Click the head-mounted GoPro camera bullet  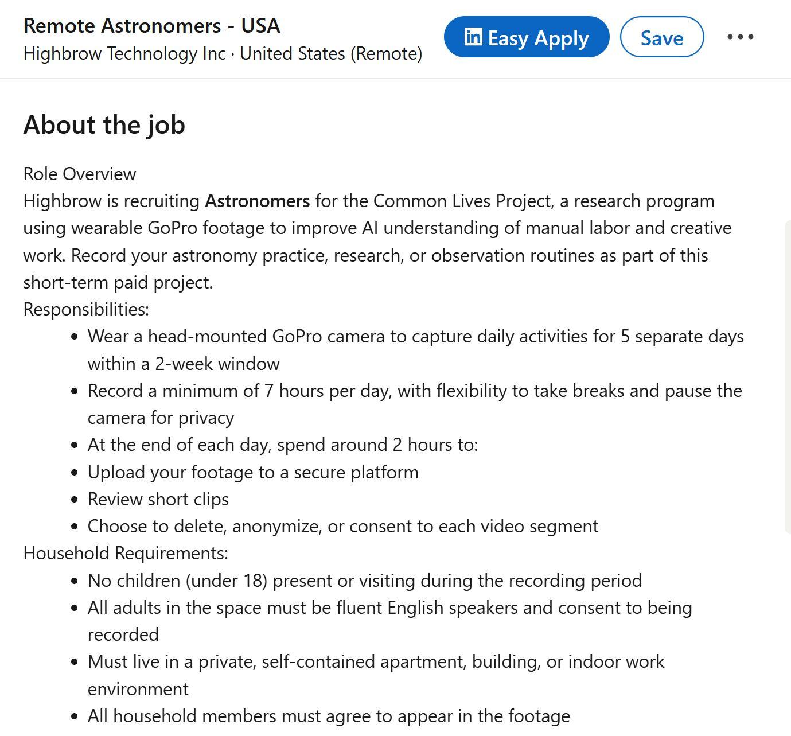(x=415, y=337)
